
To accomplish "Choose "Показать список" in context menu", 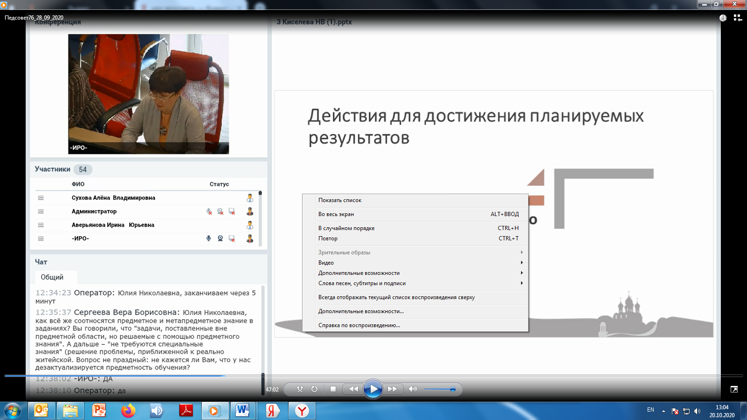I will click(x=415, y=200).
